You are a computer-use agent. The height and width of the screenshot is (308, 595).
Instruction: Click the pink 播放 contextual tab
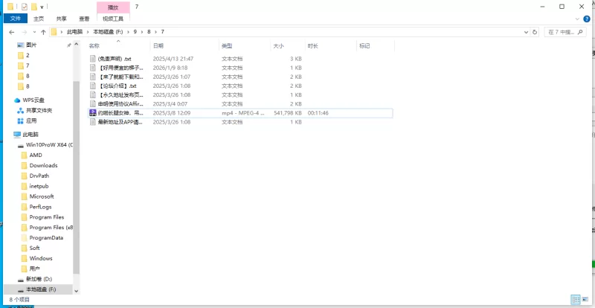[113, 7]
